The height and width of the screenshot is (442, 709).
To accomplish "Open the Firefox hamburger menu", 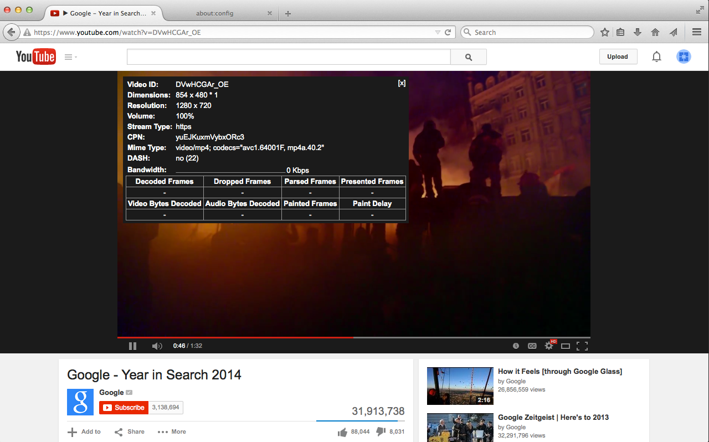I will coord(697,33).
